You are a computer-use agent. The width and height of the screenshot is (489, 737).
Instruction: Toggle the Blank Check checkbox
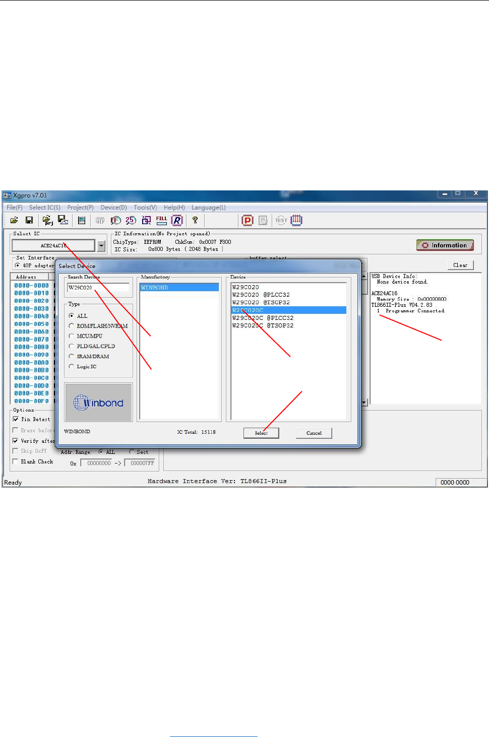click(x=16, y=461)
